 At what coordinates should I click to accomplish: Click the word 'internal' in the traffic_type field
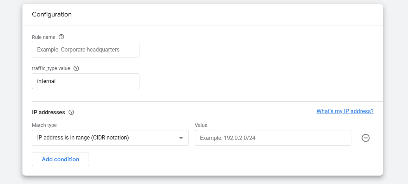coord(46,81)
